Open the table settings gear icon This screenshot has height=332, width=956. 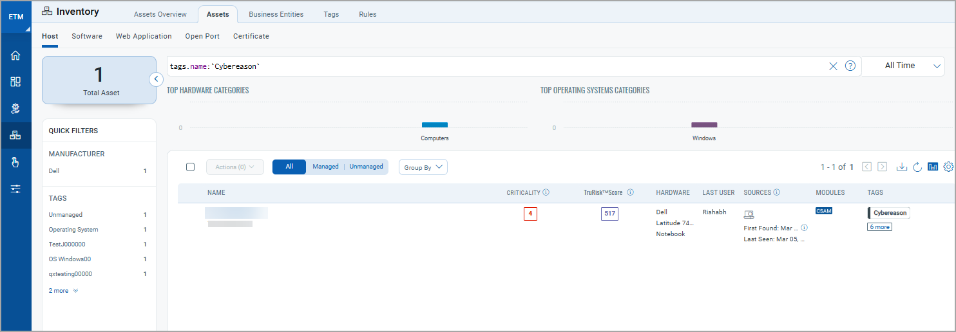tap(948, 167)
